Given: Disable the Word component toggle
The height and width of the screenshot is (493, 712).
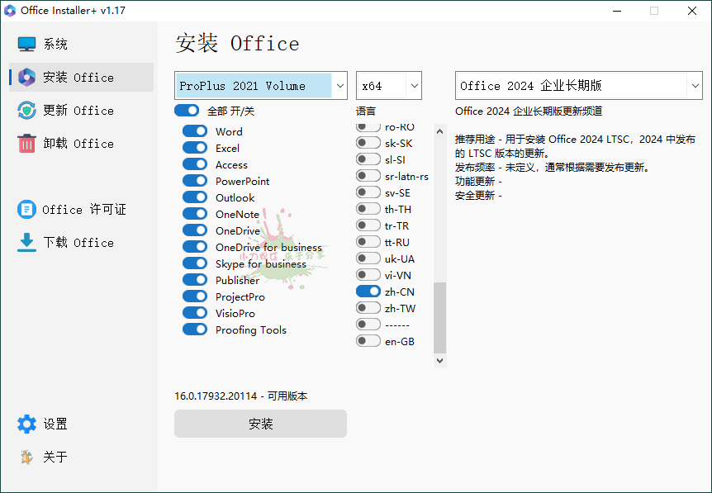Looking at the screenshot, I should pos(195,131).
